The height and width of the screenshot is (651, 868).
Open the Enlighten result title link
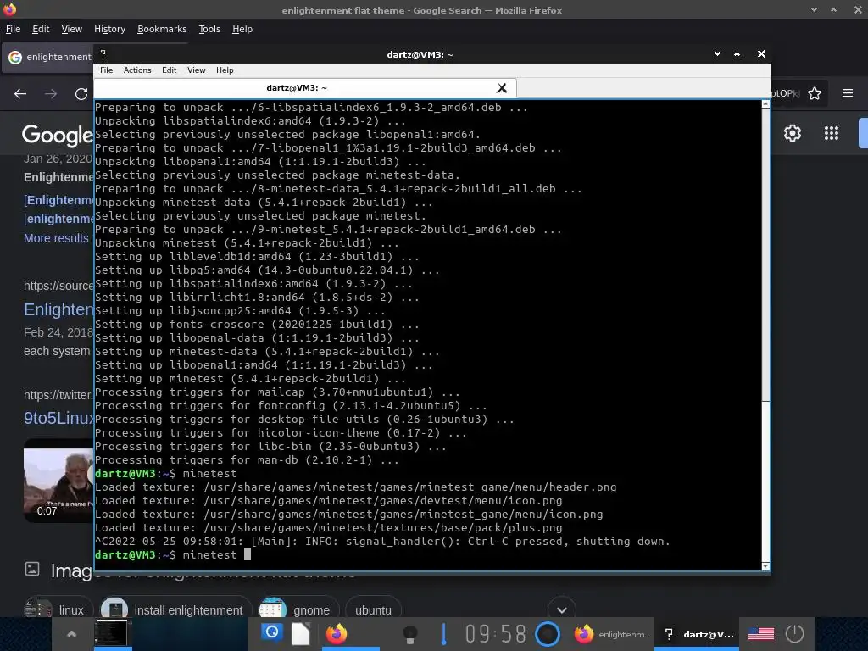tap(58, 309)
